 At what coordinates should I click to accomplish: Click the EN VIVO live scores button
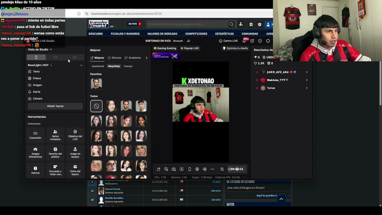(x=135, y=24)
